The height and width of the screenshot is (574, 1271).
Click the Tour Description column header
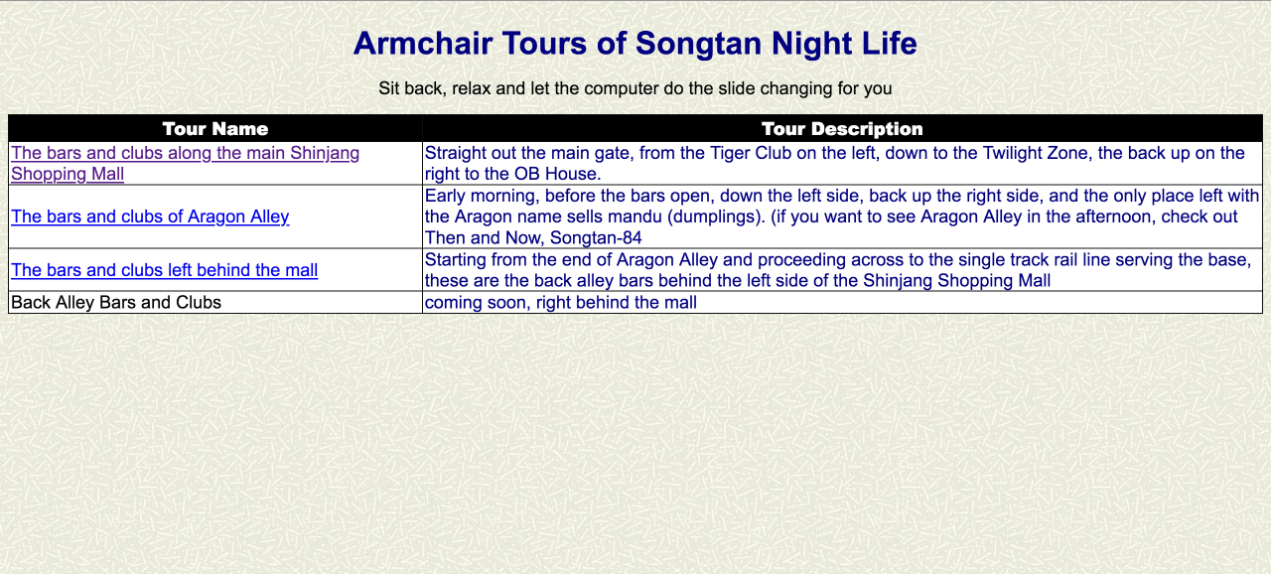842,129
